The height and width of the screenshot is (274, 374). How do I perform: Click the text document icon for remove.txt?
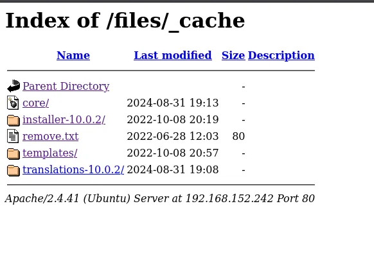click(13, 136)
